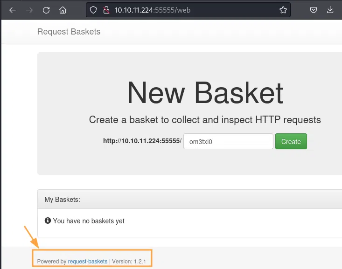
Task: Reload the current page
Action: [46, 10]
